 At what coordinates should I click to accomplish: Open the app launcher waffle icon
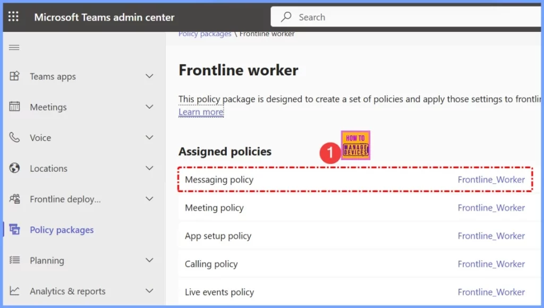13,16
